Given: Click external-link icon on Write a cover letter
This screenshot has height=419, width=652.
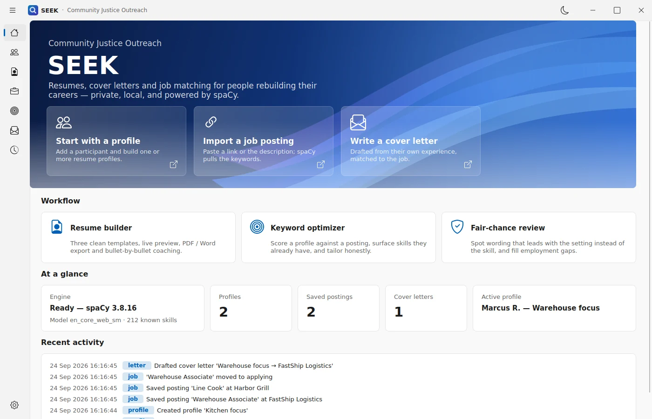Looking at the screenshot, I should tap(468, 164).
